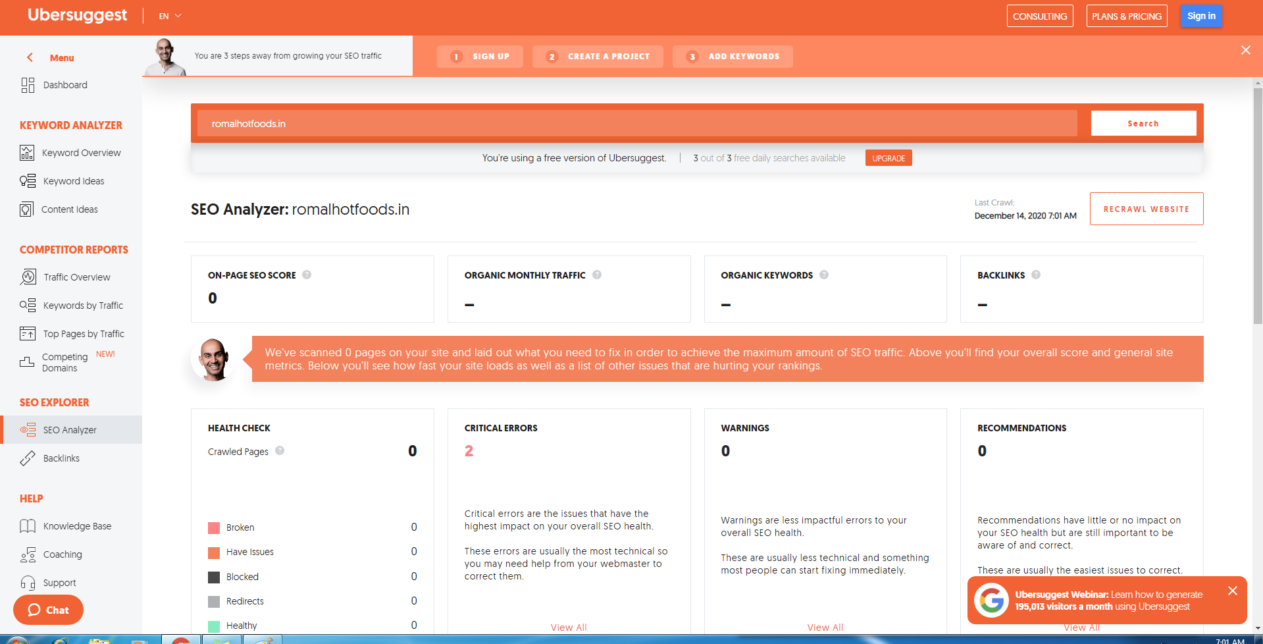Click Plans & Pricing button
The width and height of the screenshot is (1263, 644).
click(x=1127, y=16)
